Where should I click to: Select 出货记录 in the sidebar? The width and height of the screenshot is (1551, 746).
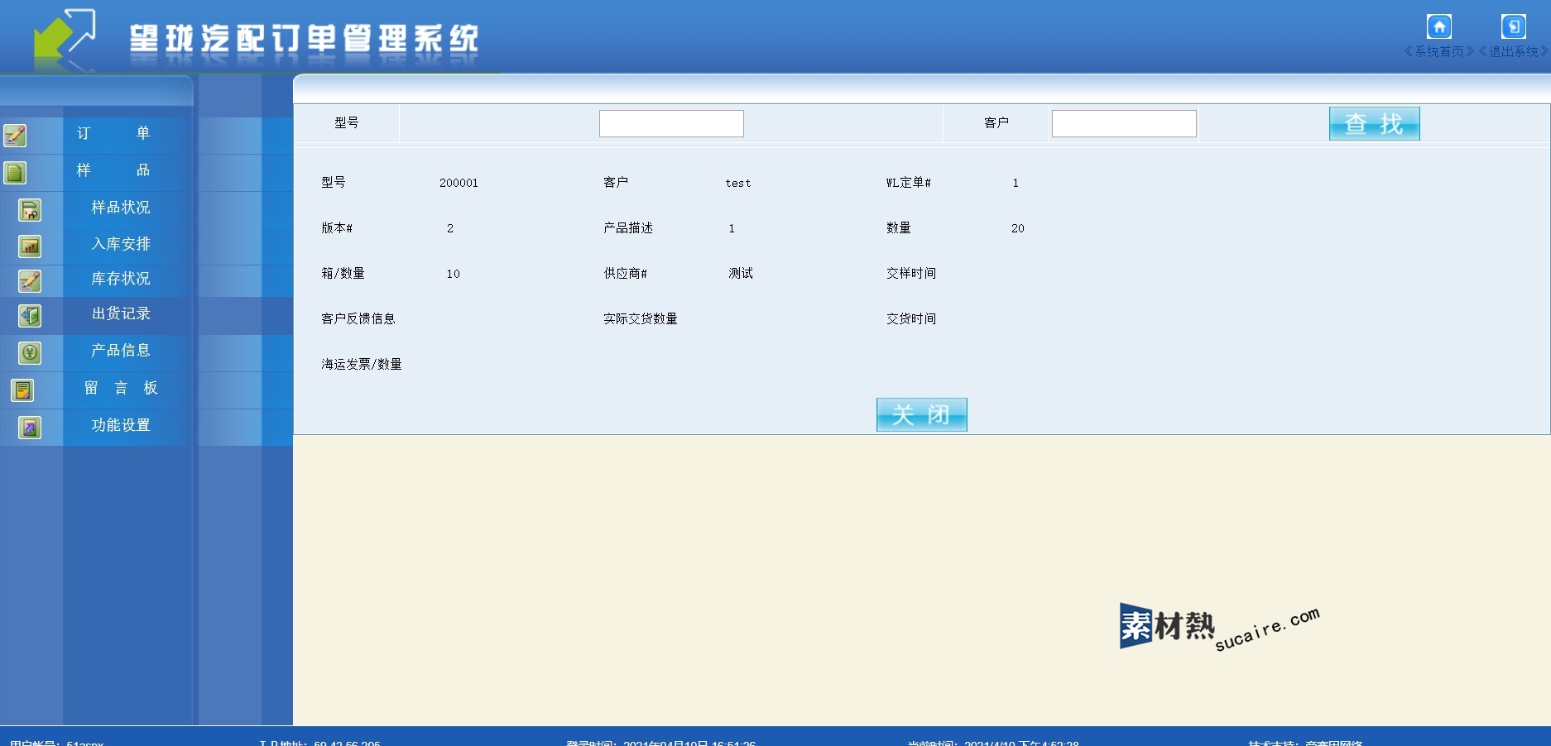click(x=121, y=313)
